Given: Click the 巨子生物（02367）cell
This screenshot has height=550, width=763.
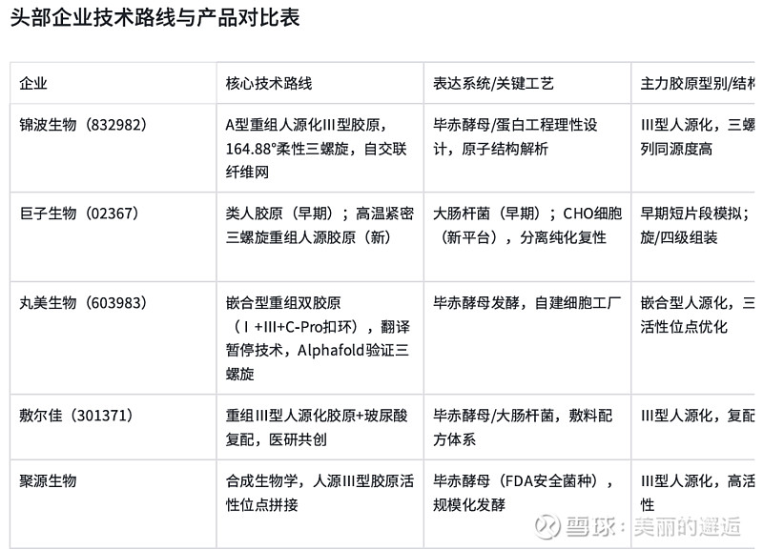Looking at the screenshot, I should (113, 236).
